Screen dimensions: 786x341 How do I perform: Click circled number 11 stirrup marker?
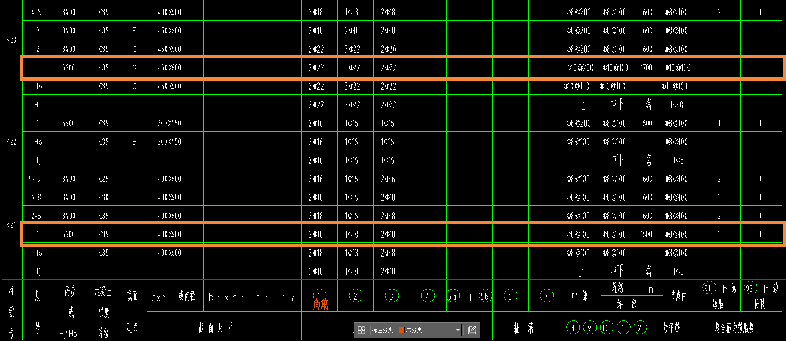623,327
